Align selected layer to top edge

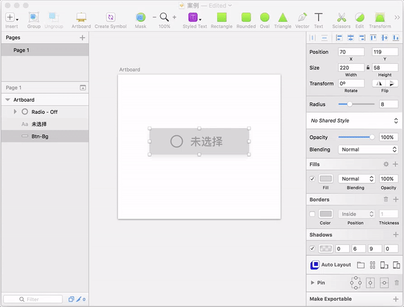pyautogui.click(x=373, y=38)
